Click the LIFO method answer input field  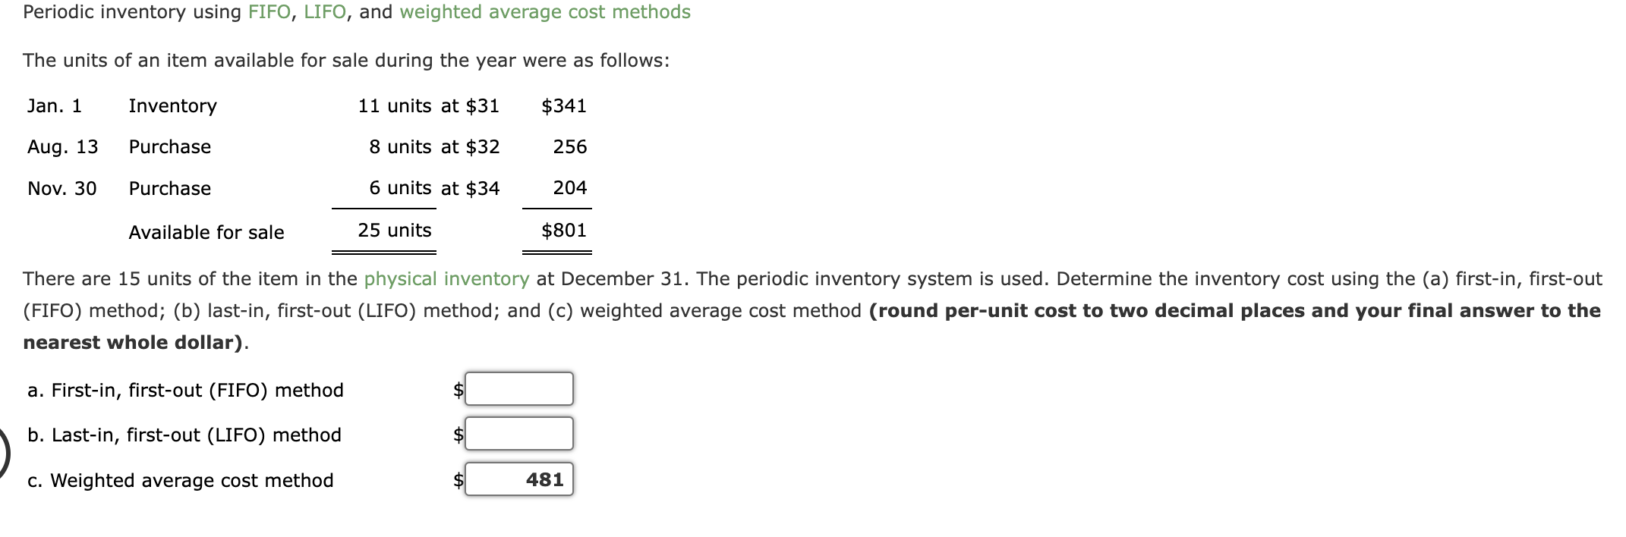518,434
